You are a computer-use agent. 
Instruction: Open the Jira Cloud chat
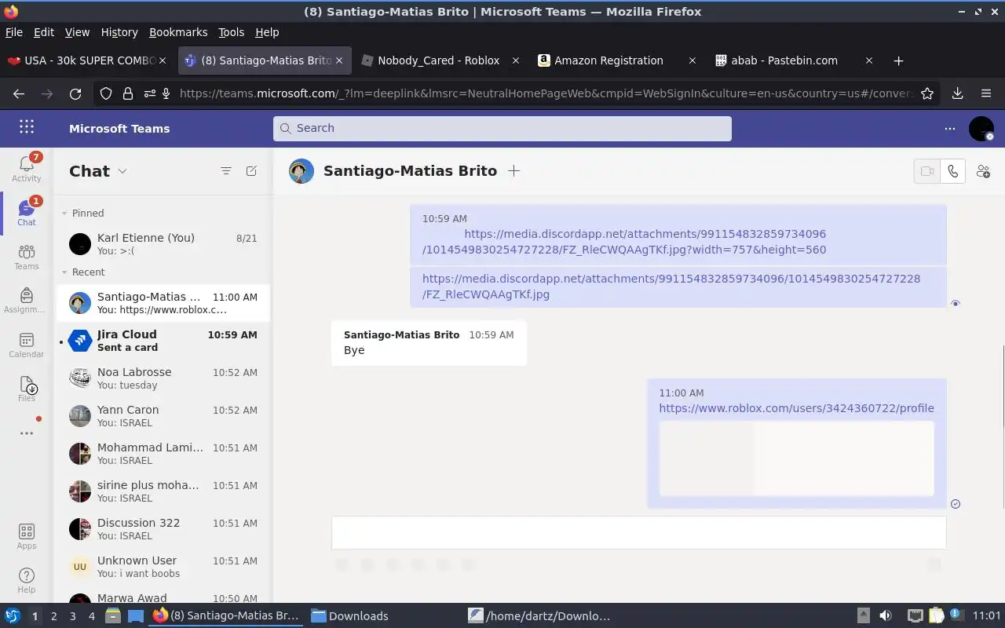[163, 341]
